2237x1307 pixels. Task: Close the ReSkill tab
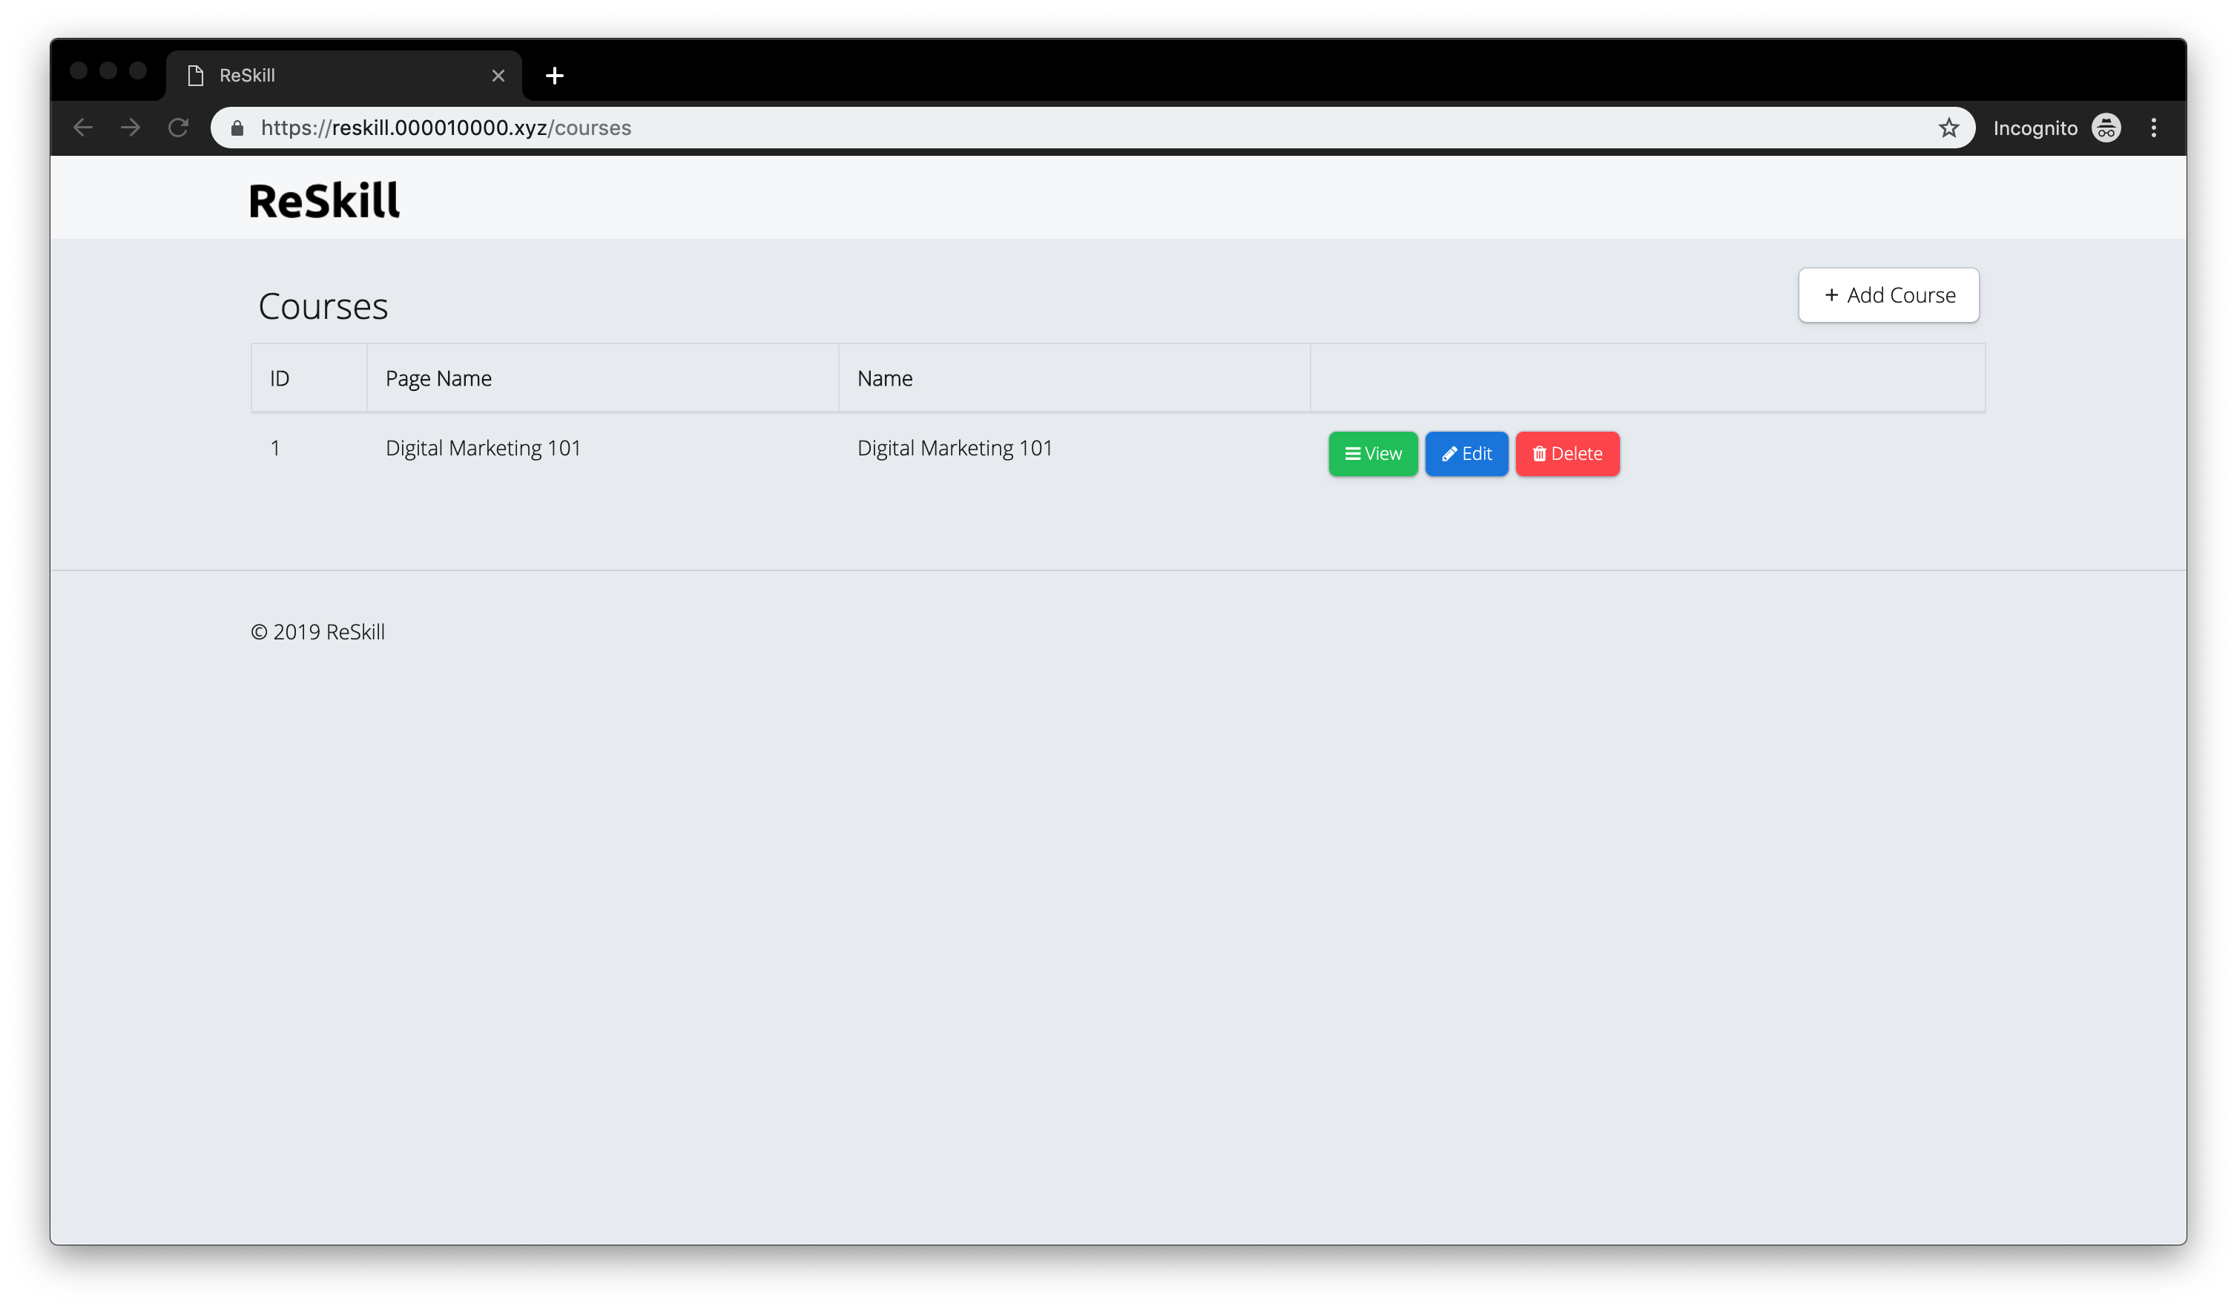tap(498, 76)
